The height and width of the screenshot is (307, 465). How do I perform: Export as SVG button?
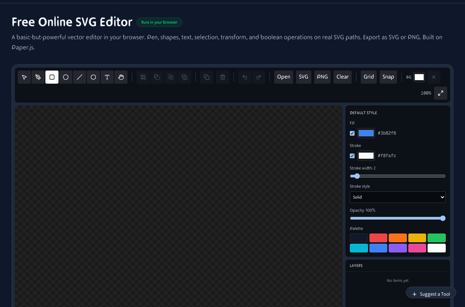tap(304, 77)
